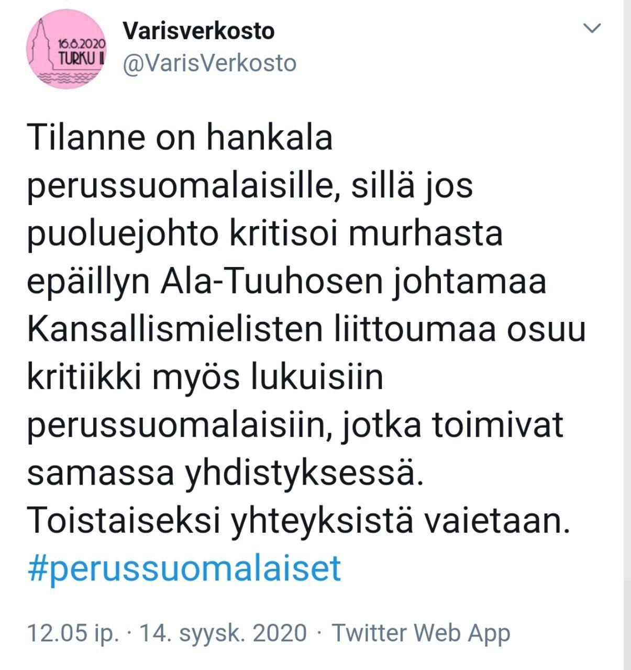The height and width of the screenshot is (670, 631).
Task: Click the TURKU II text in avatar
Action: 80,59
